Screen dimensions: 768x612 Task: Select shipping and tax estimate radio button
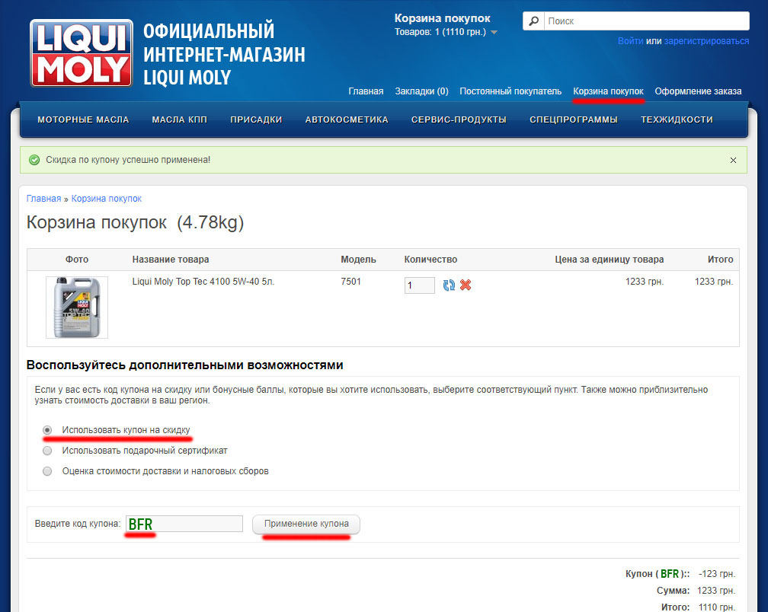[47, 471]
